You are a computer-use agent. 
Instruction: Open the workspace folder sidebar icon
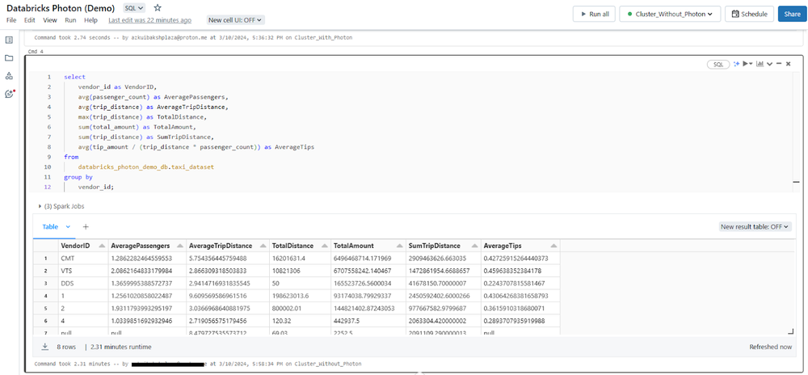pyautogui.click(x=9, y=58)
